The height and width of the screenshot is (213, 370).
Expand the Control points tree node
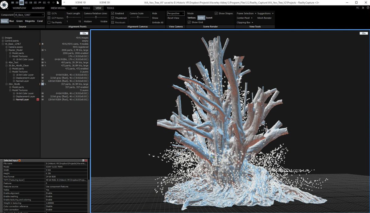[3, 41]
